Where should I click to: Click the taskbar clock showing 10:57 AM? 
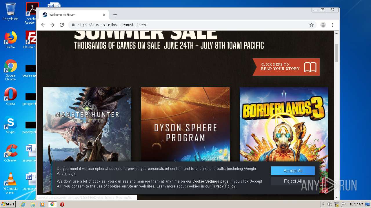[x=356, y=204]
